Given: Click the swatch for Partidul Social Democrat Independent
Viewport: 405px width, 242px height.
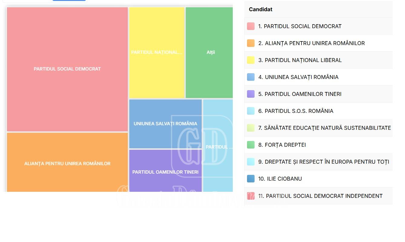Looking at the screenshot, I should (x=251, y=196).
